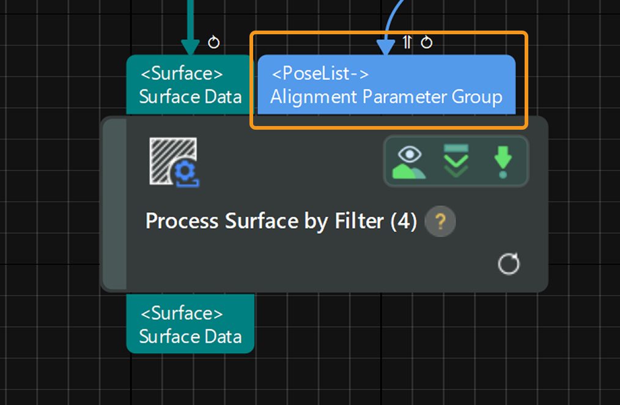Open help via the question mark icon
Viewport: 620px width, 405px height.
coord(440,221)
